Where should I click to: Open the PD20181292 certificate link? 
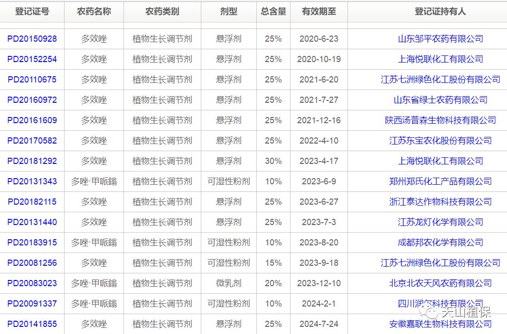click(x=32, y=161)
